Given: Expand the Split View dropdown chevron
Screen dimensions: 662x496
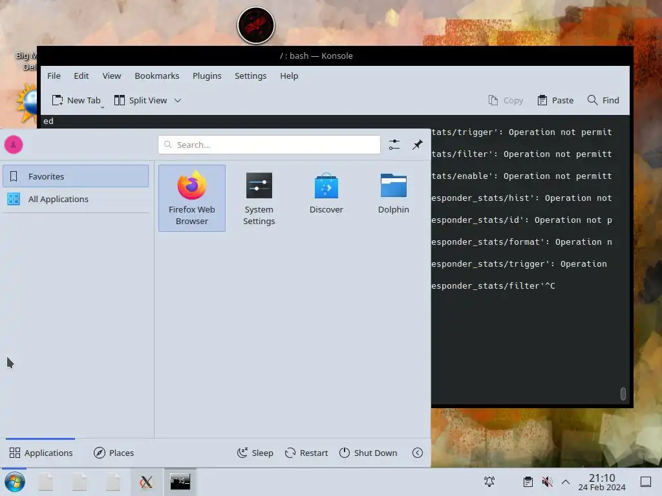Looking at the screenshot, I should tap(178, 100).
